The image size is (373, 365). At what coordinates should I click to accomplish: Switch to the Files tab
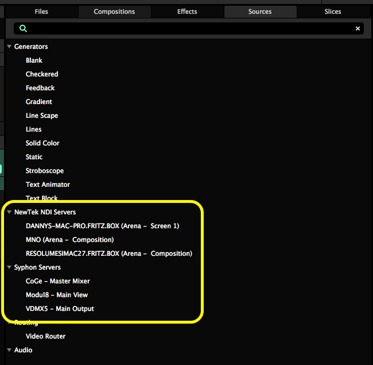(41, 11)
